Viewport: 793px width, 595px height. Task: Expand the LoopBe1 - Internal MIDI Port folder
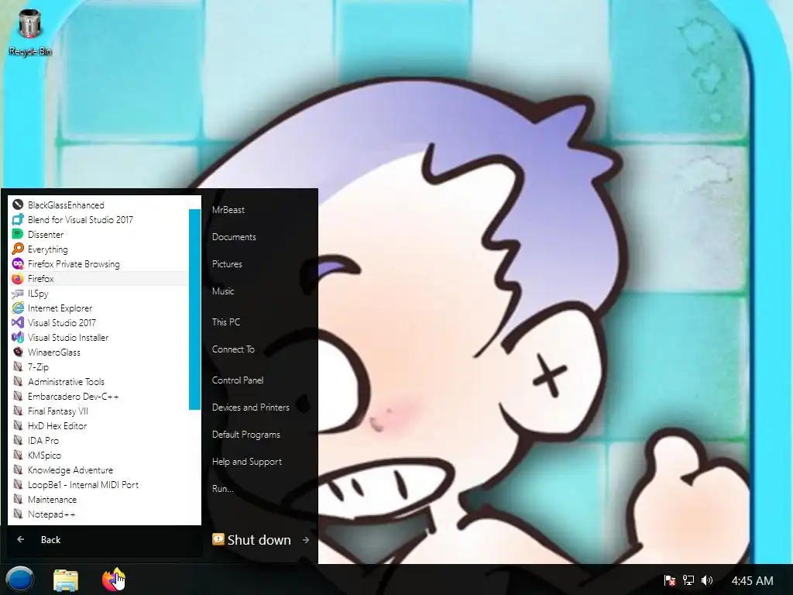point(98,484)
